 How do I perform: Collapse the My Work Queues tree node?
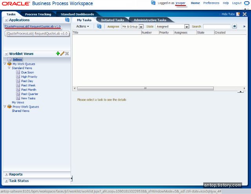pos(5,64)
